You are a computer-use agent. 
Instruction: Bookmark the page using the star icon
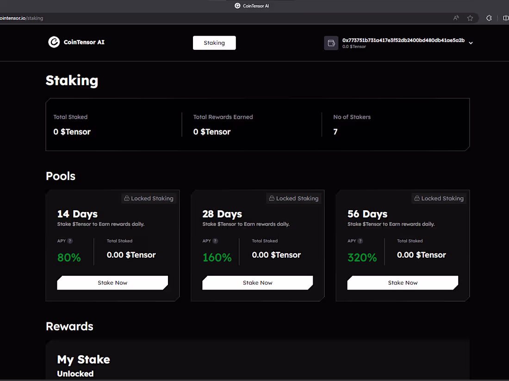tap(470, 18)
